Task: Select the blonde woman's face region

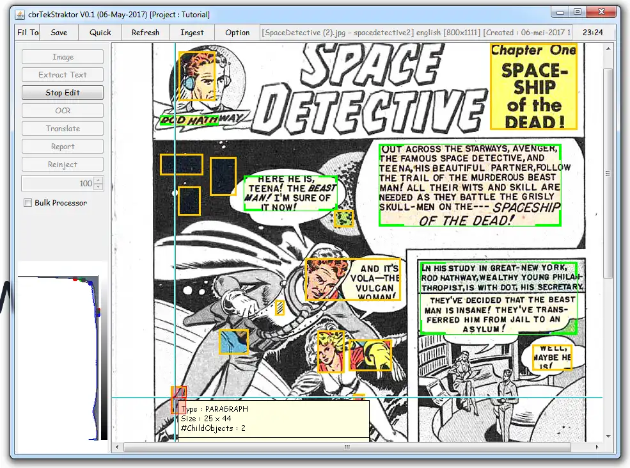Action: pyautogui.click(x=331, y=352)
